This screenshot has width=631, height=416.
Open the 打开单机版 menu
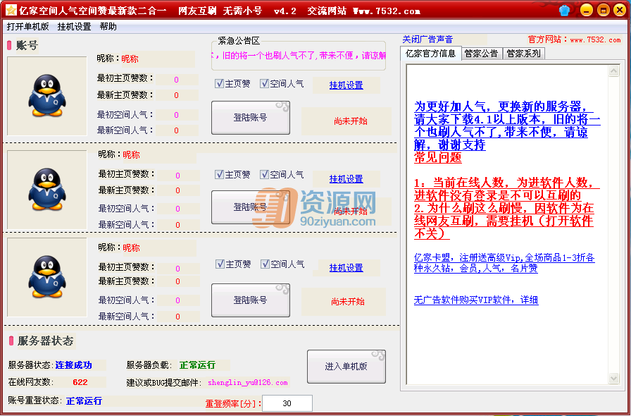click(27, 27)
